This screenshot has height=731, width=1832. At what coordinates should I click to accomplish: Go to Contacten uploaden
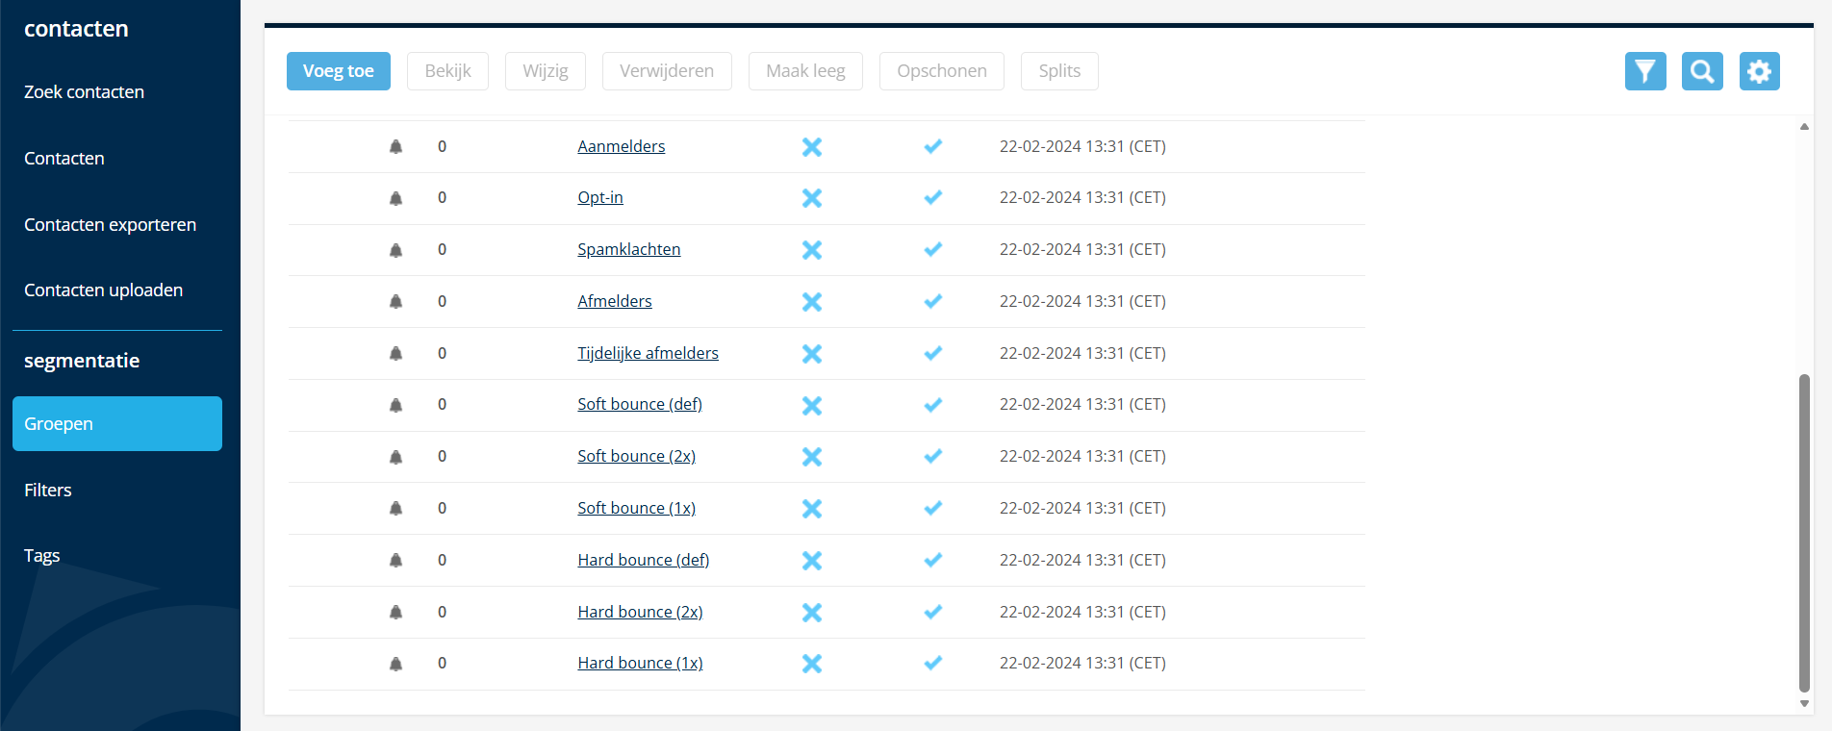tap(103, 290)
